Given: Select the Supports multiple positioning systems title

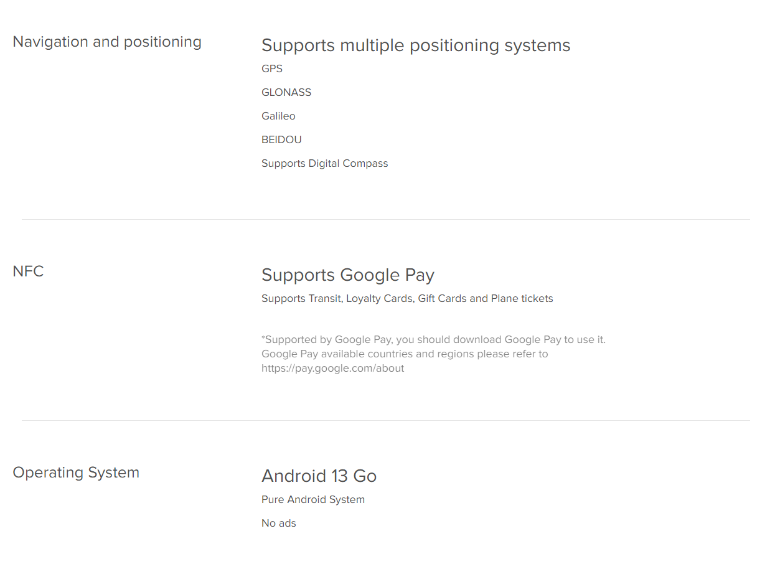Looking at the screenshot, I should [416, 45].
